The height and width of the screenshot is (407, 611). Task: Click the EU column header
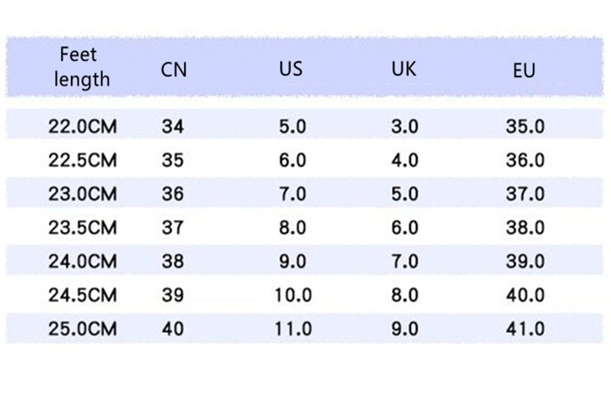pos(524,70)
